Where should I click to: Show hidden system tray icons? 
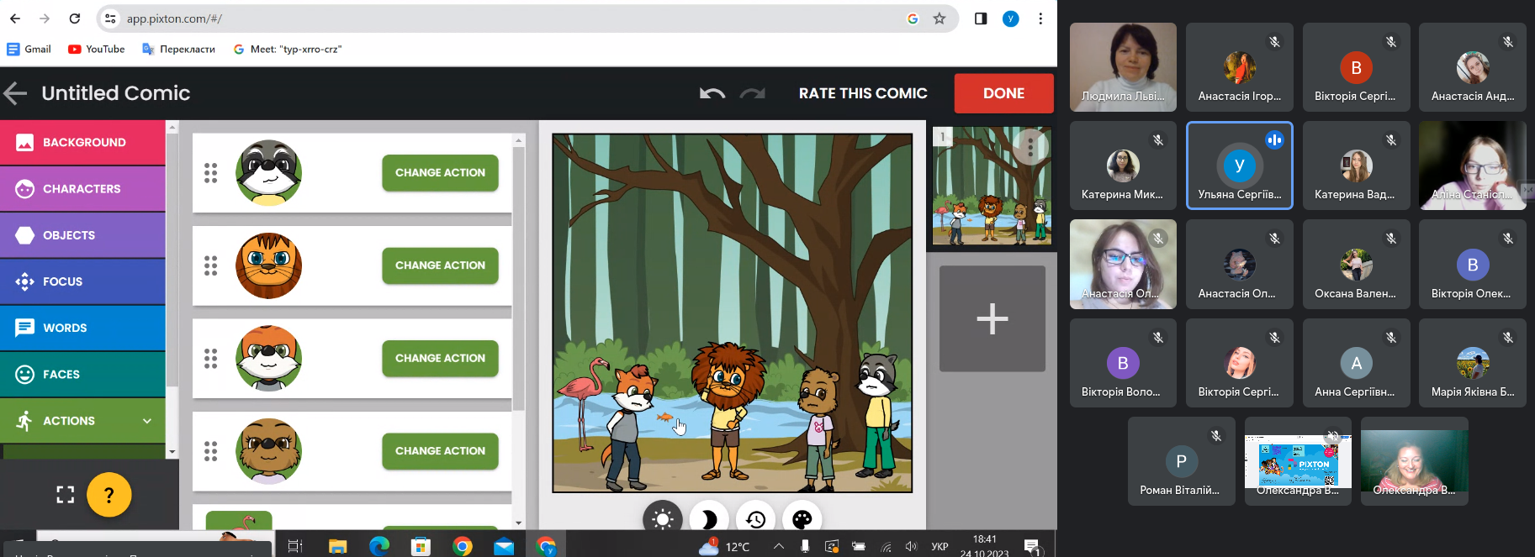779,547
